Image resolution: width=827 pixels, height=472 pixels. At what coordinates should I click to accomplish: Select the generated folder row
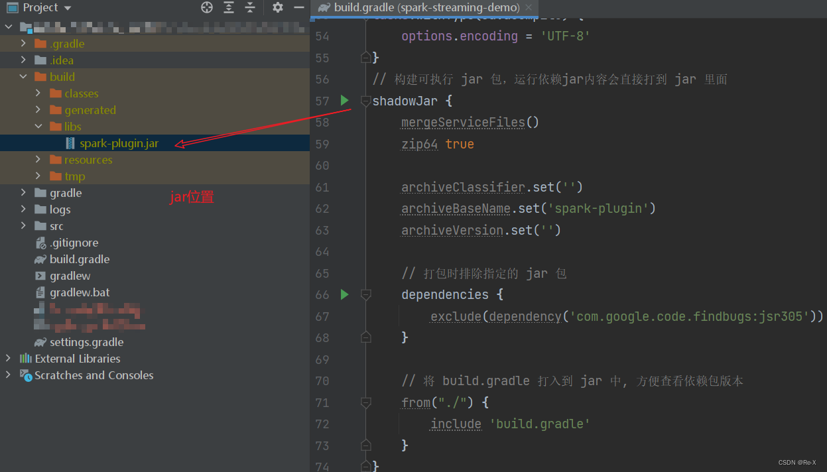pos(155,110)
